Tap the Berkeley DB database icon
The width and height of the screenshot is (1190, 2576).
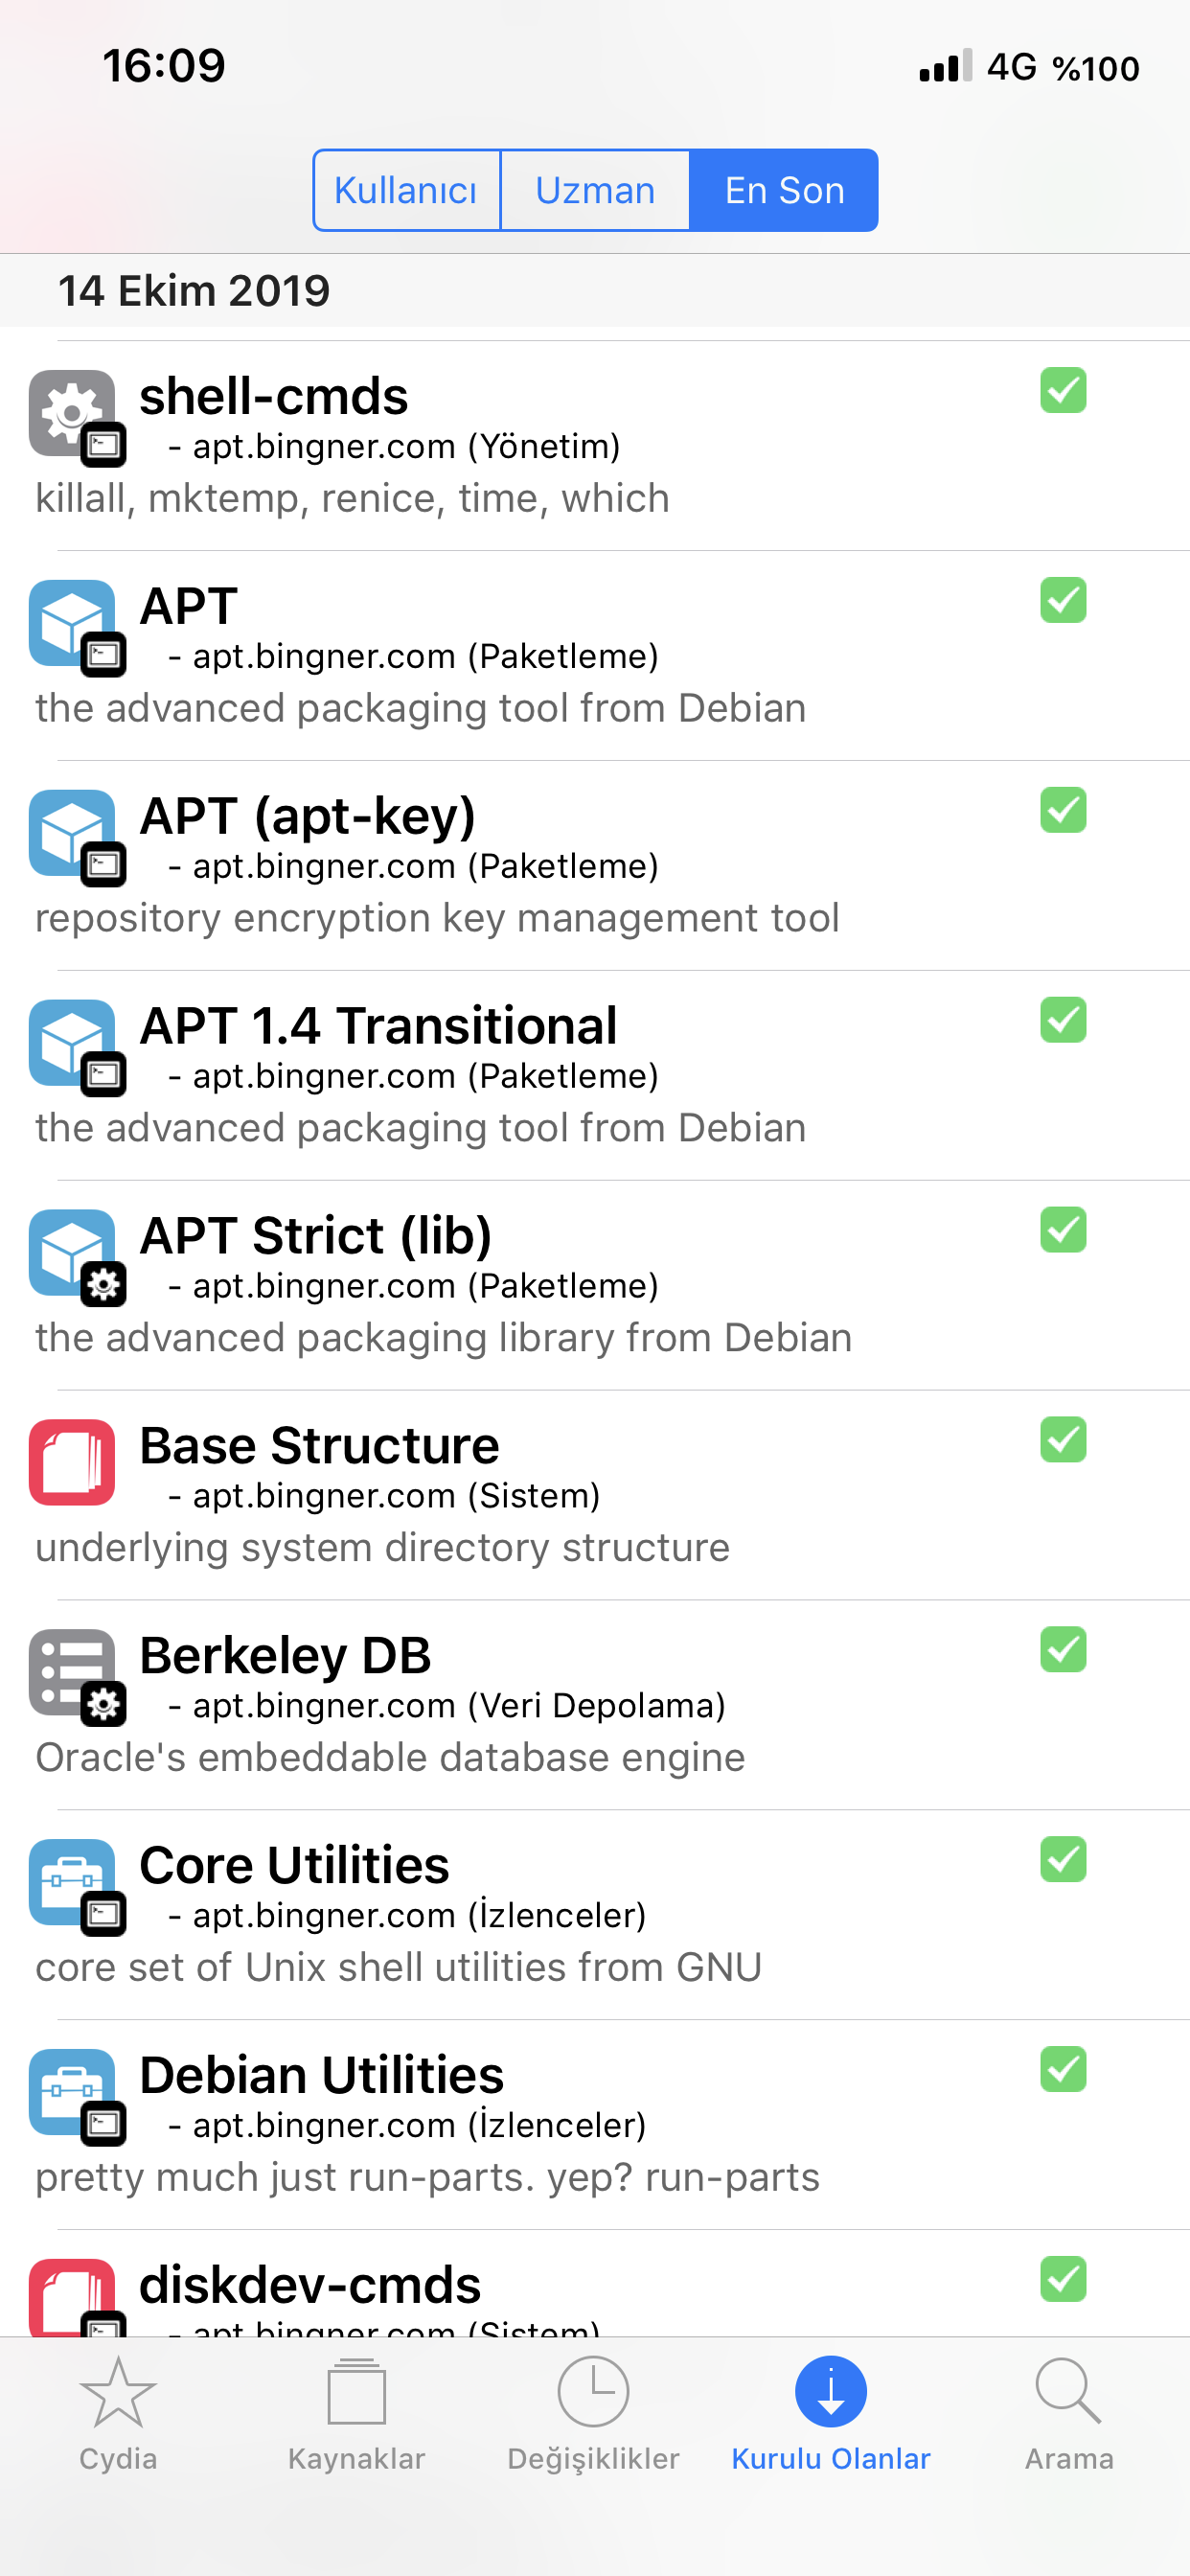[73, 1674]
